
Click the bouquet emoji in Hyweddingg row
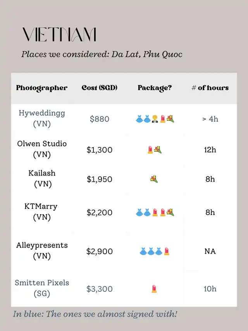[170, 119]
